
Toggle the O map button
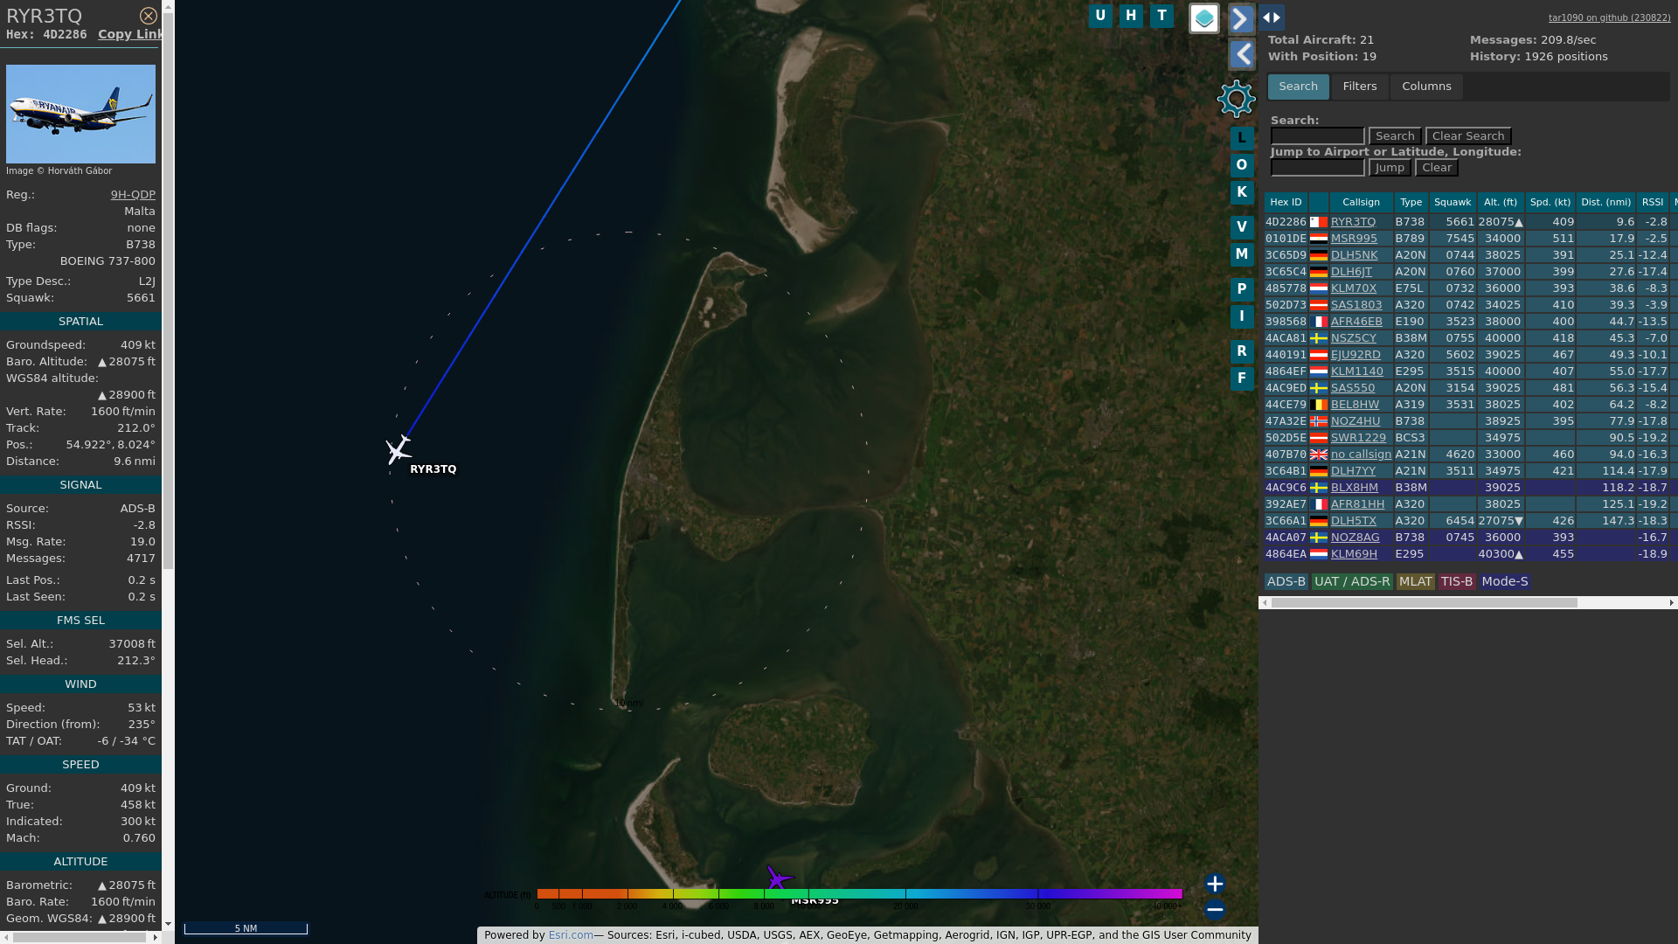1242,165
